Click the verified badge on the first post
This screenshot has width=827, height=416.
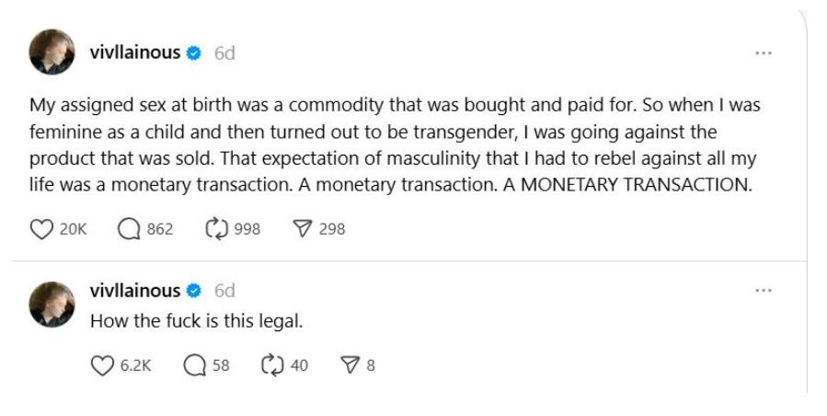click(x=194, y=53)
